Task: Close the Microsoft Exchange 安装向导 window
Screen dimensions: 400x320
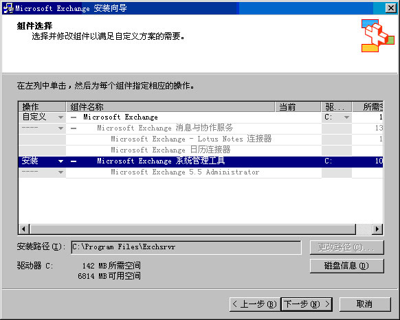Action: (391, 8)
